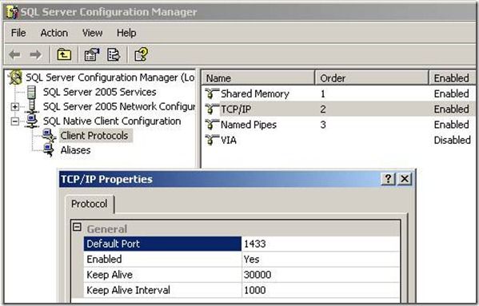
Task: Click the Help toolbar icon with question mark
Action: [141, 54]
